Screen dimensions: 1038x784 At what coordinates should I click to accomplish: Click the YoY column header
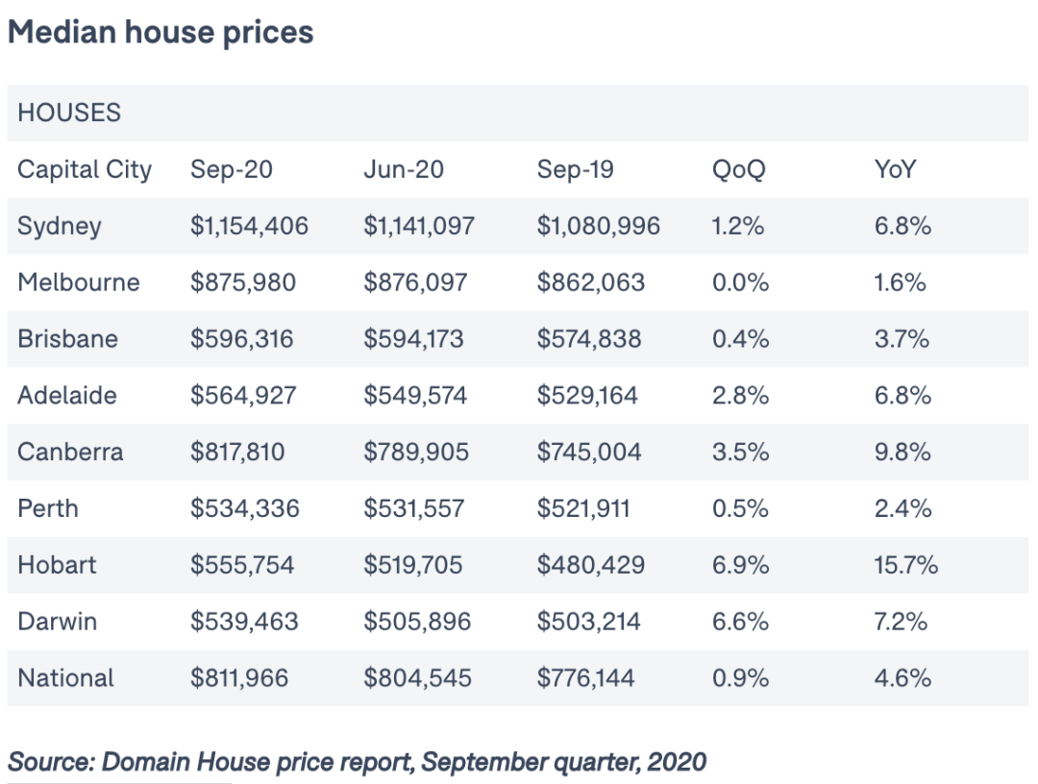click(x=895, y=169)
